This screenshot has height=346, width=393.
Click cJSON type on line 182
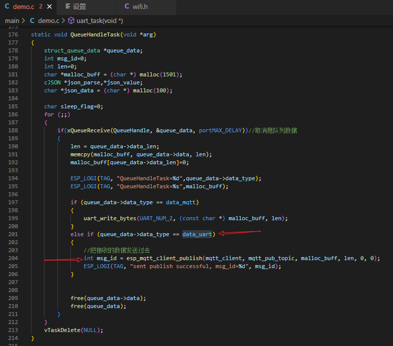[x=52, y=82]
